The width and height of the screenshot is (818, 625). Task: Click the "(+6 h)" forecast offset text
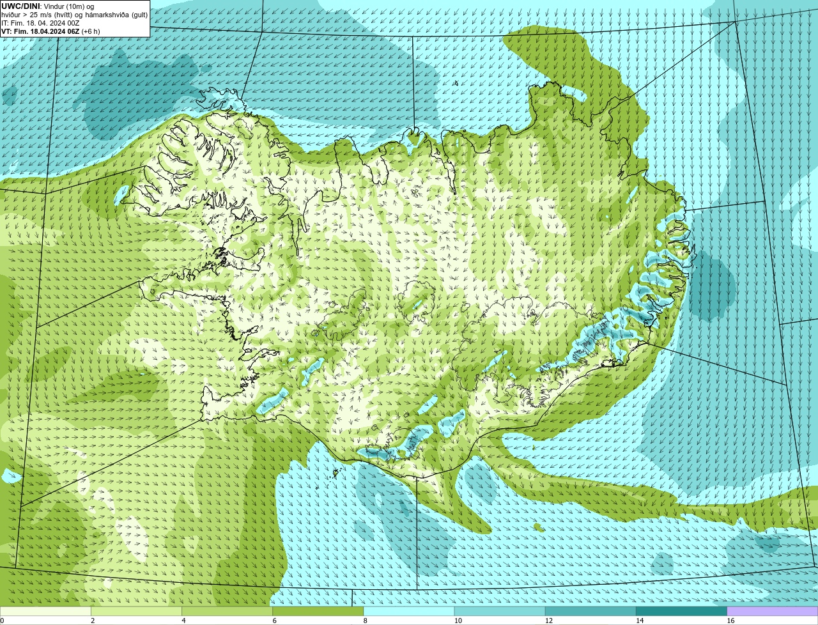tap(91, 31)
